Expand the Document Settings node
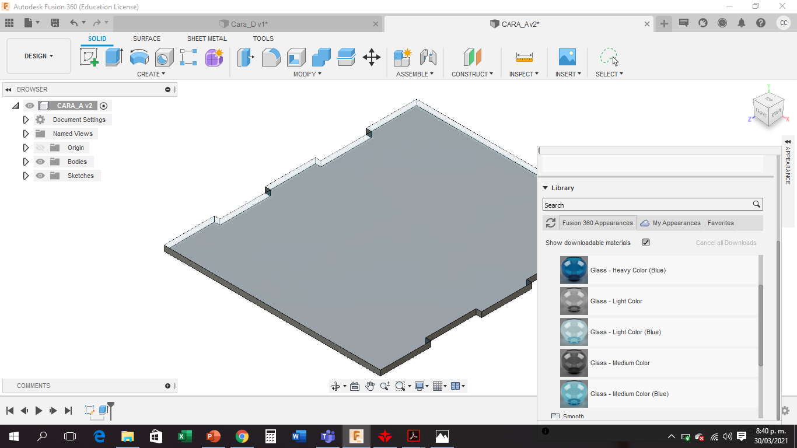Image resolution: width=797 pixels, height=448 pixels. click(26, 120)
